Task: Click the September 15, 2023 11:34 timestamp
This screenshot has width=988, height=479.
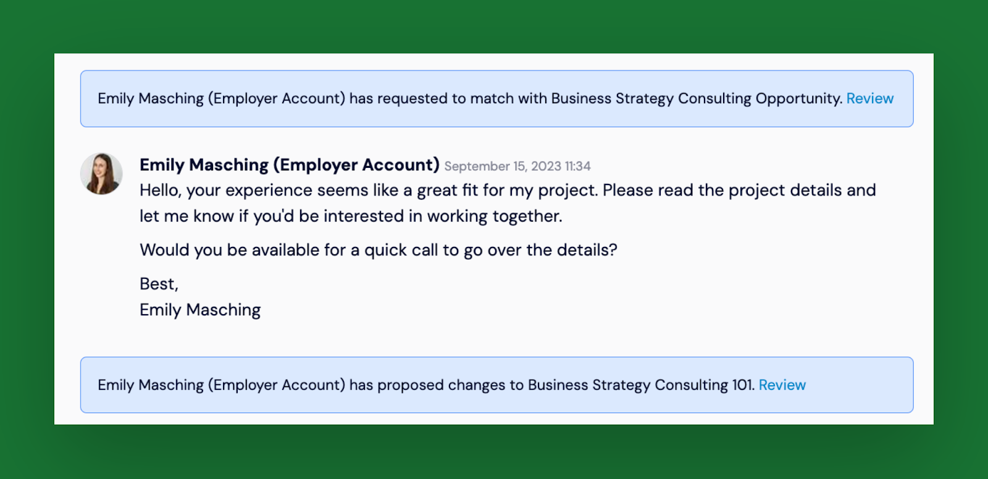Action: click(517, 166)
